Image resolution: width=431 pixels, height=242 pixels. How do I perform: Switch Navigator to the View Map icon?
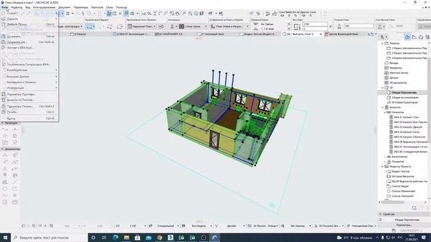point(414,37)
